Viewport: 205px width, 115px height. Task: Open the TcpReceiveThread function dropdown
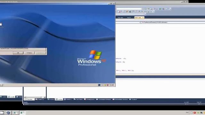pos(173,22)
